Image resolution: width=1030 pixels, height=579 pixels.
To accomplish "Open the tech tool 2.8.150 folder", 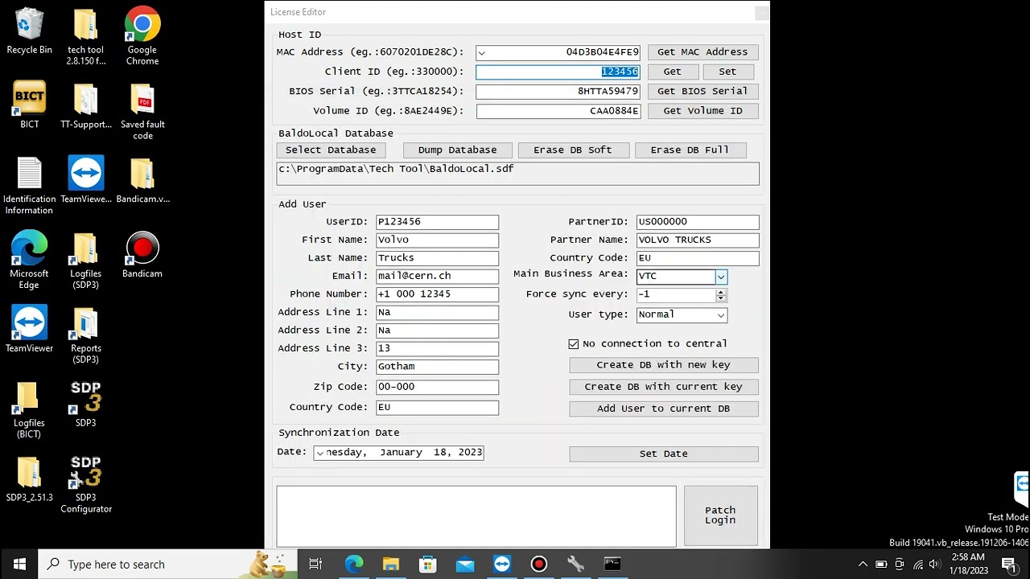I will coord(86,37).
